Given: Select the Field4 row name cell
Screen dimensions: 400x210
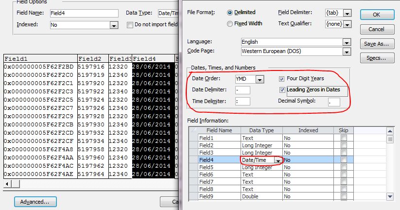Looking at the screenshot, I should [219, 160].
